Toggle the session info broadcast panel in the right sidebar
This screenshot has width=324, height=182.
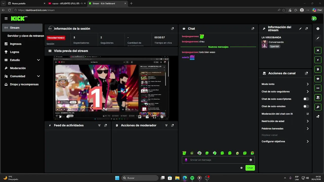[x=318, y=88]
